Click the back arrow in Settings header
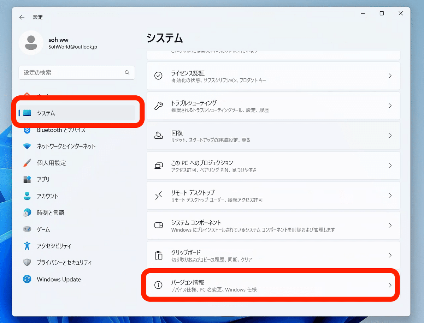Screen dimensions: 424x323 pyautogui.click(x=22, y=17)
